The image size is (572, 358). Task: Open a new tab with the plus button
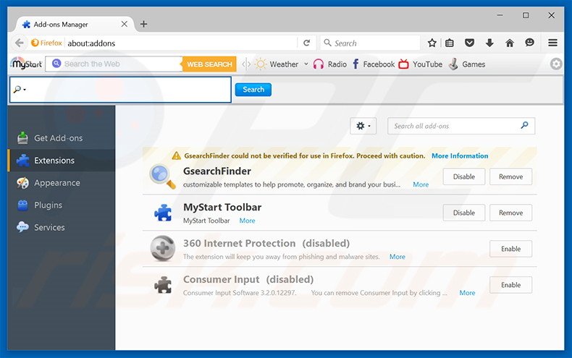tap(144, 24)
